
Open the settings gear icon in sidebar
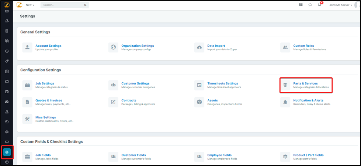coord(7,152)
